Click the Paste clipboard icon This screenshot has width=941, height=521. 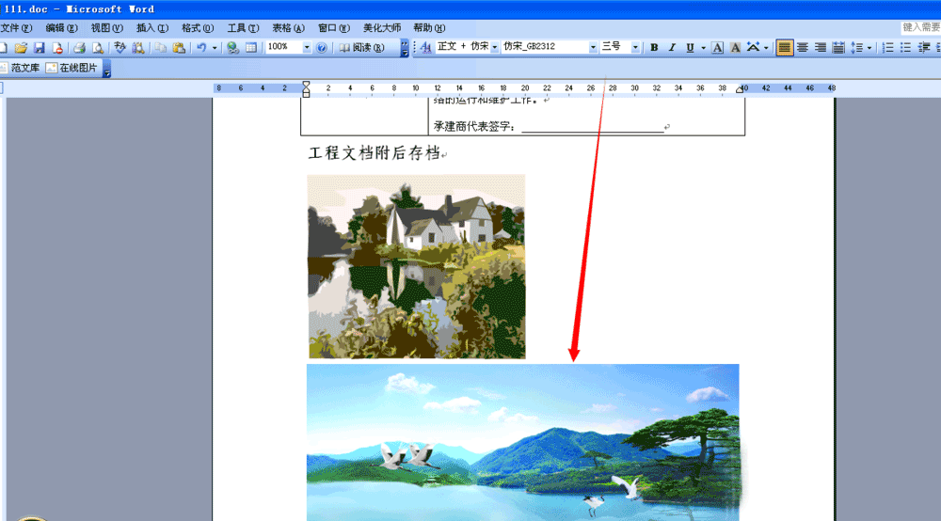click(x=179, y=47)
